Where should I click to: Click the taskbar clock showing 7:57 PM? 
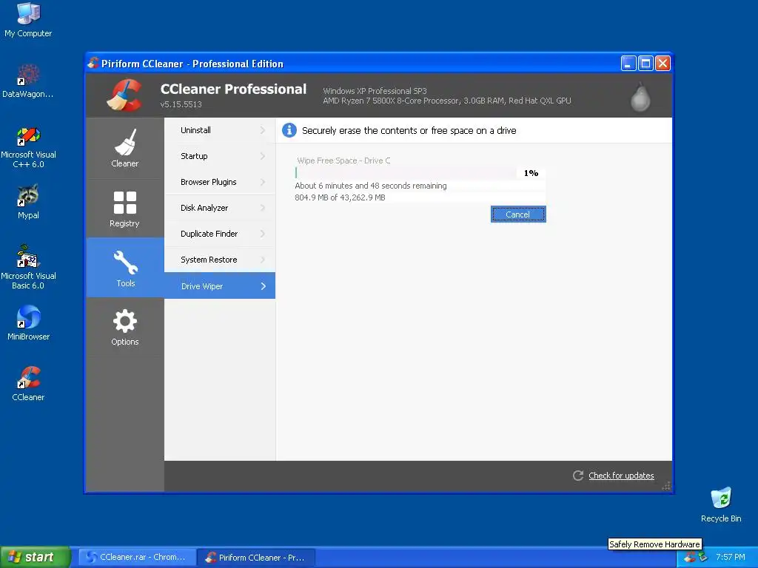point(731,557)
